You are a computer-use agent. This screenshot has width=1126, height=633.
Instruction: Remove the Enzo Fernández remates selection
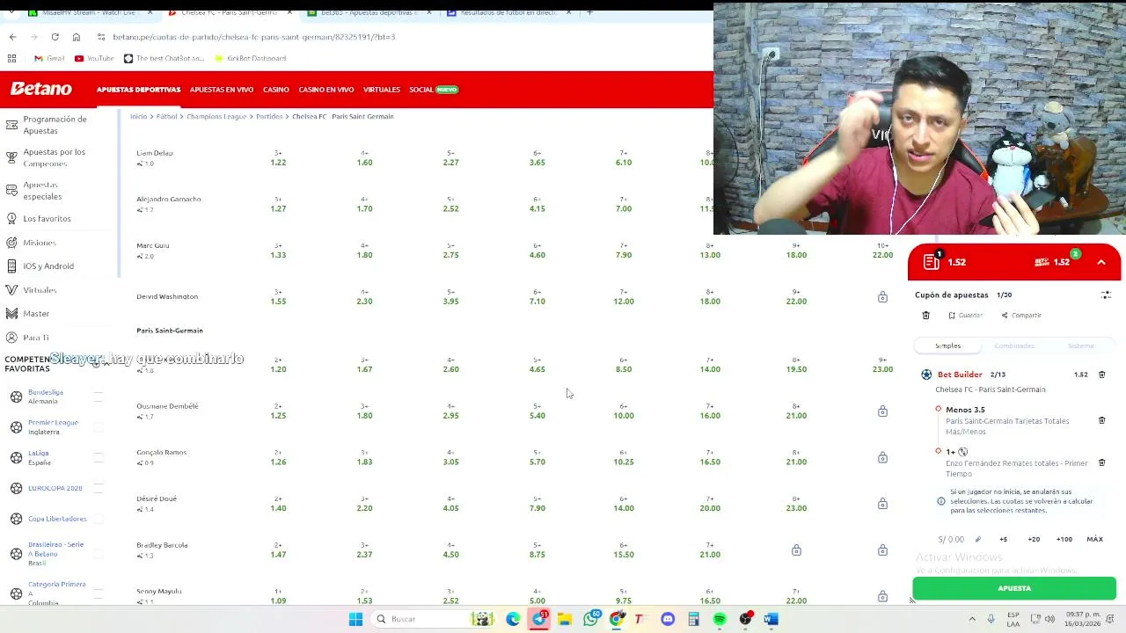pos(1101,462)
